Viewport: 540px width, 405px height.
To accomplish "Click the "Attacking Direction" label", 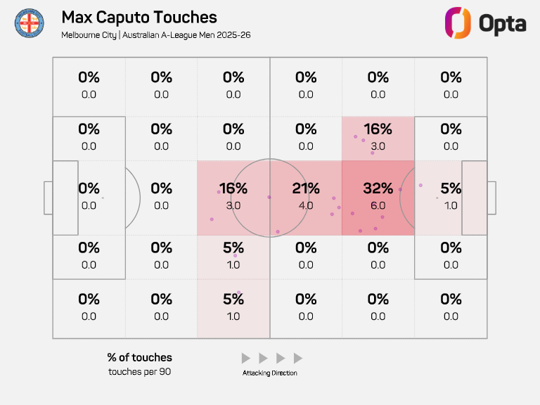I will pos(270,373).
